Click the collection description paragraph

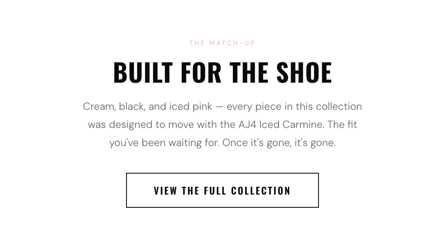click(222, 124)
